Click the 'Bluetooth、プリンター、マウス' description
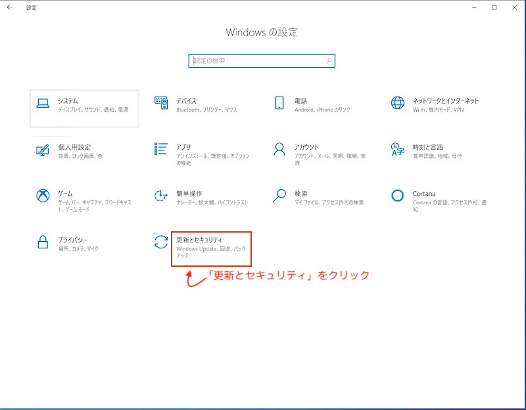 tap(206, 110)
